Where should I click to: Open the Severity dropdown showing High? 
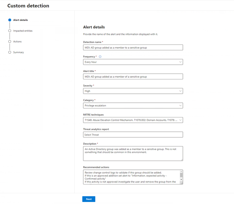point(133,91)
